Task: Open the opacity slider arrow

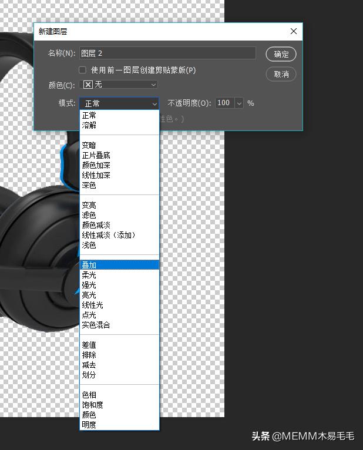Action: coord(239,103)
